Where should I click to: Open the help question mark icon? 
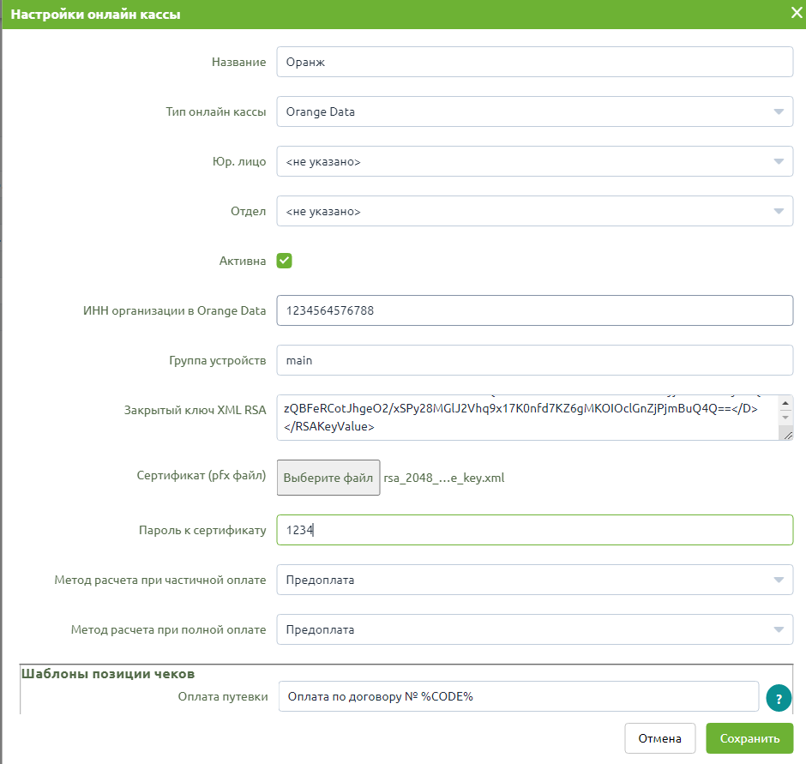tap(779, 698)
